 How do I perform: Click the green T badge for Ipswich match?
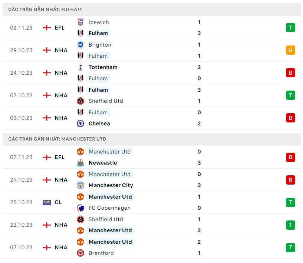(290, 28)
